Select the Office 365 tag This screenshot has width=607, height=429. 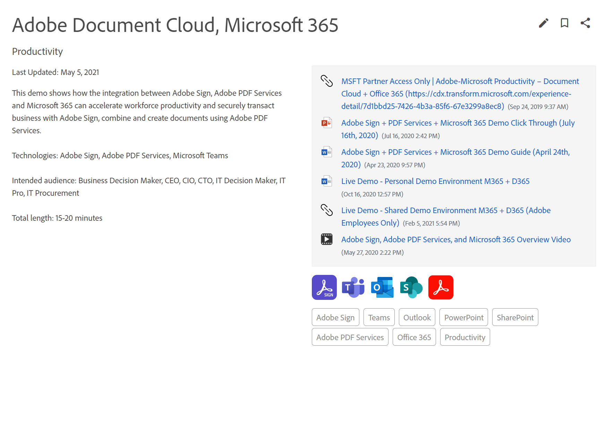[x=414, y=337]
